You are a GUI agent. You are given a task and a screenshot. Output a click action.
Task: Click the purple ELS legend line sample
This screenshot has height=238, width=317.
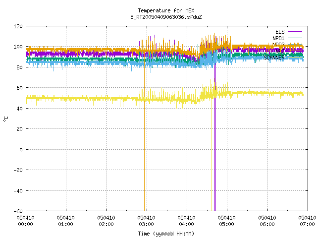tap(295, 32)
